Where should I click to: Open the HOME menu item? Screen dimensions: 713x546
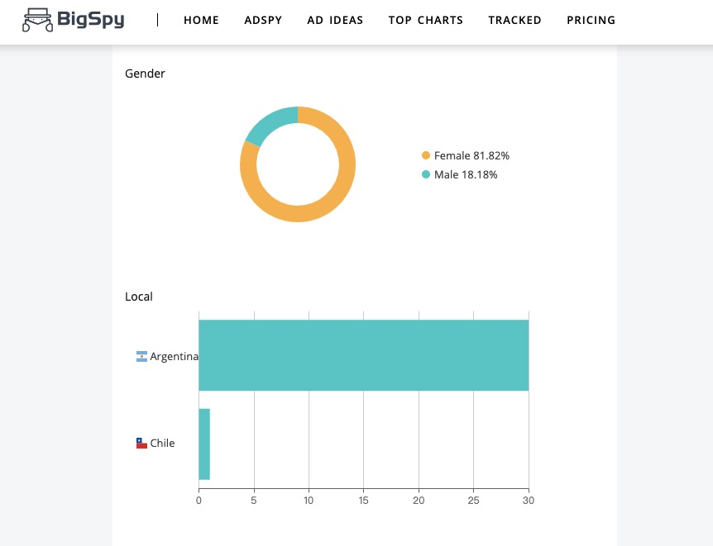point(202,21)
